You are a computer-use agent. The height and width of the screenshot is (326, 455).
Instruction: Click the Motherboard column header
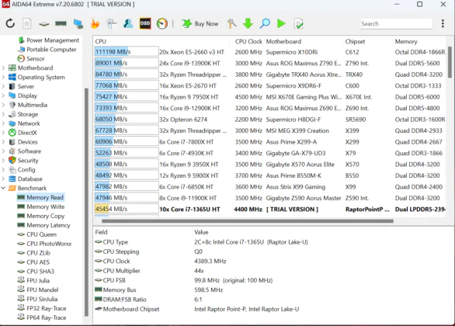[x=283, y=41]
